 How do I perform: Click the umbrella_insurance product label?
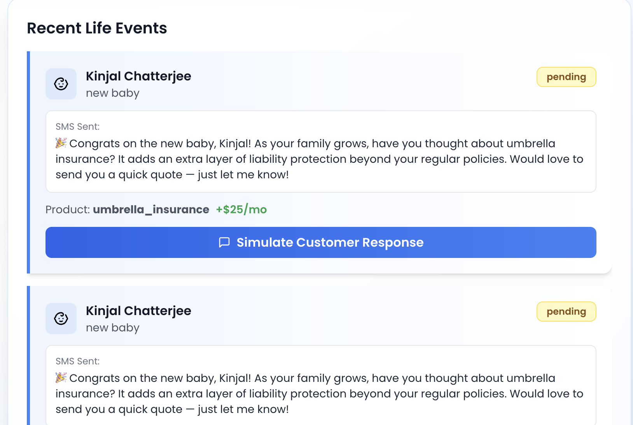point(151,210)
